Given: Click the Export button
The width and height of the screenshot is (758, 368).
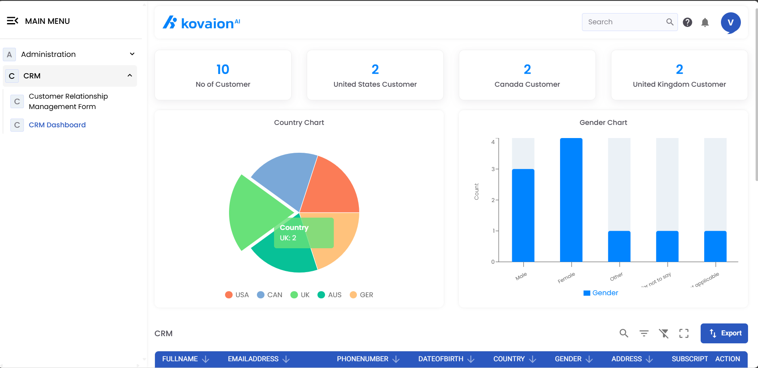Looking at the screenshot, I should coord(724,333).
